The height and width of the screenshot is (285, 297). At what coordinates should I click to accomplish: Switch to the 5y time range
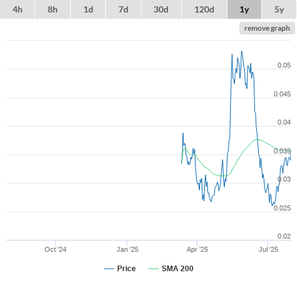[x=279, y=9]
